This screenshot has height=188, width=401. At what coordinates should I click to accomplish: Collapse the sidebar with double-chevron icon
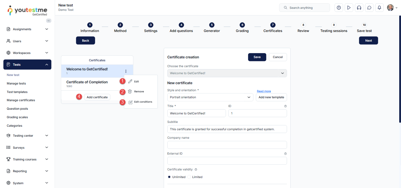(x=49, y=21)
